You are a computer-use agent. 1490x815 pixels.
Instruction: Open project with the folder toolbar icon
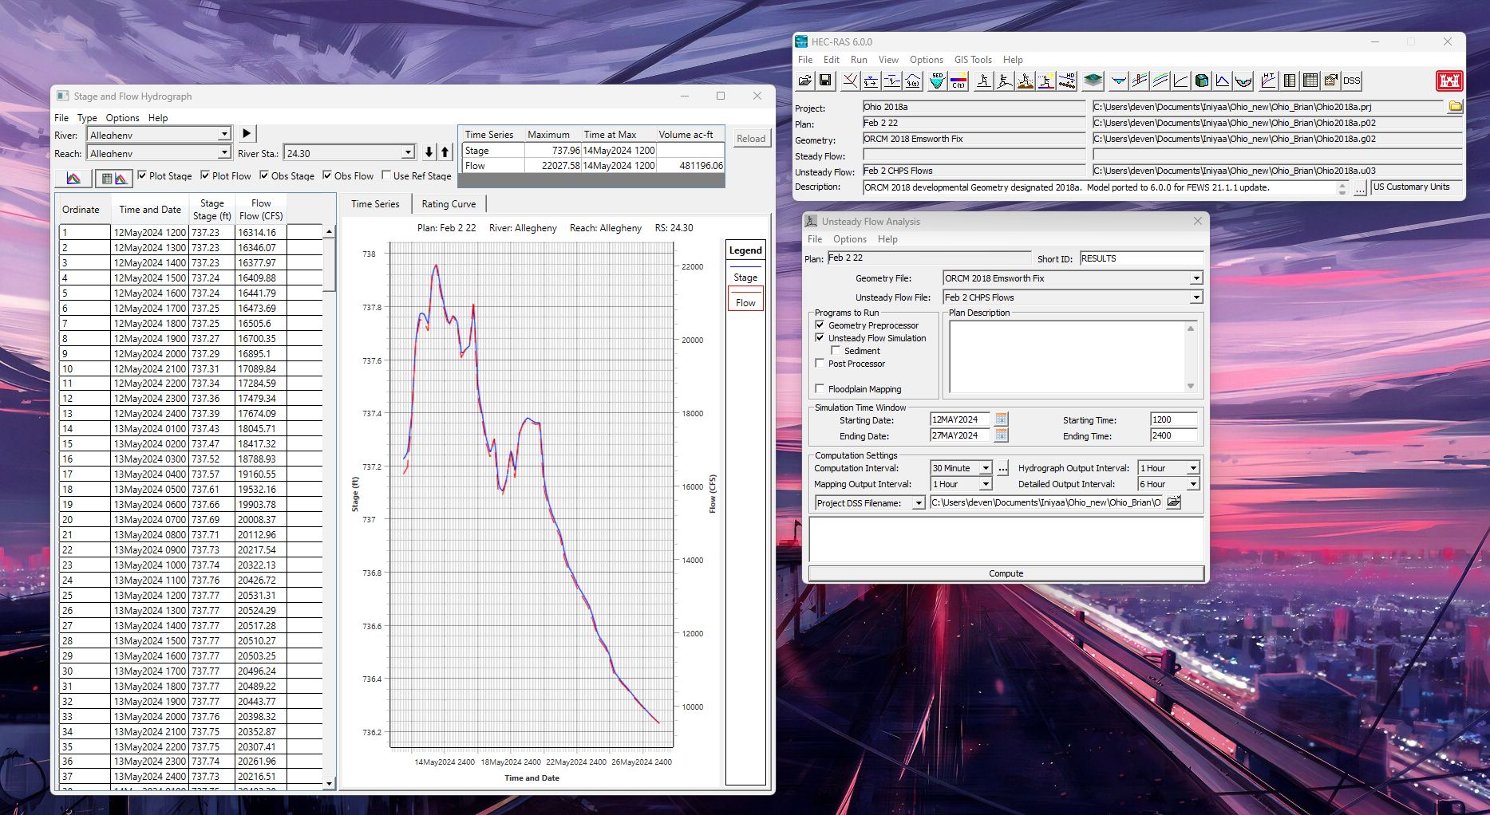pyautogui.click(x=805, y=81)
